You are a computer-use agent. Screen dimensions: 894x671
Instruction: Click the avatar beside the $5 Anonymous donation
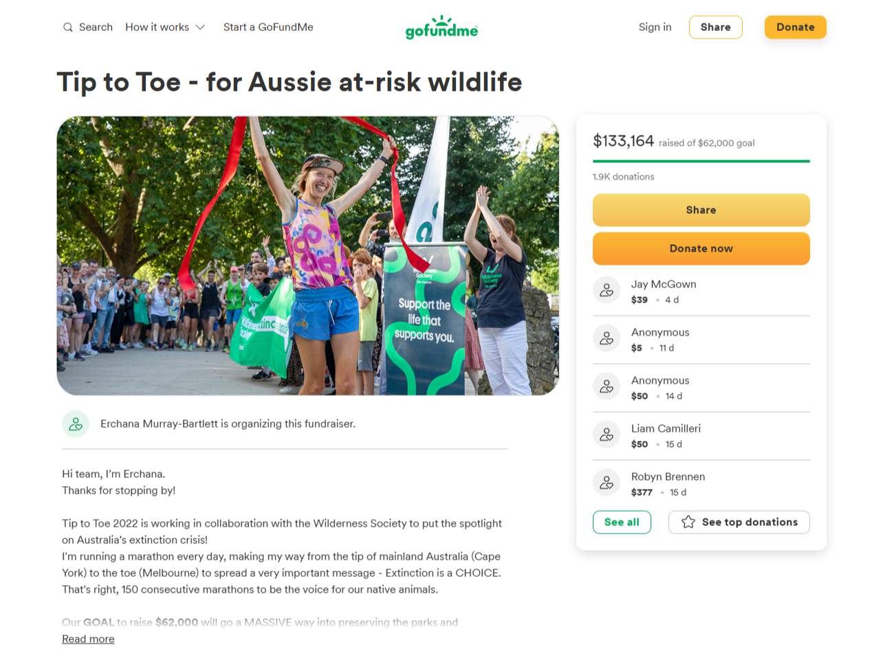607,338
